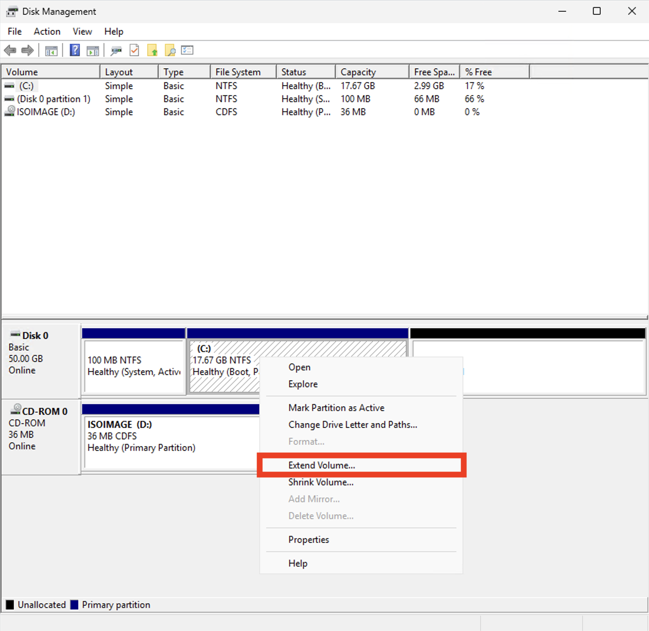This screenshot has height=631, width=649.
Task: Click the disk drive with magnifier toolbar icon
Action: pos(116,50)
